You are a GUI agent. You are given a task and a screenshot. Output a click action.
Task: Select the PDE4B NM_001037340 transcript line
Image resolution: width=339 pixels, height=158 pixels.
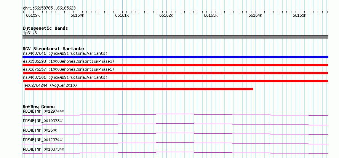coord(175,153)
